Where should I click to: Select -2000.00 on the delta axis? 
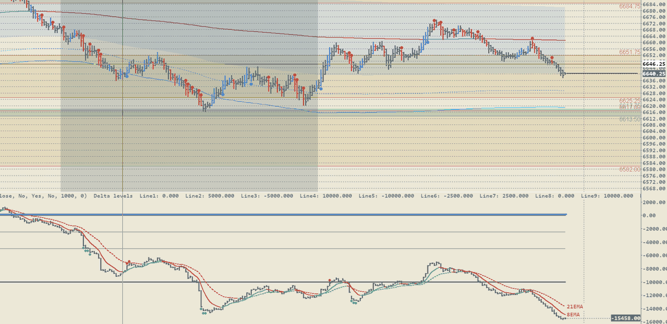pos(654,229)
